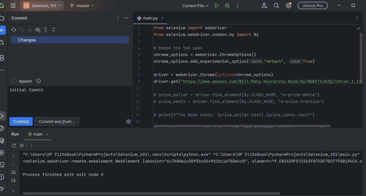Toggle the Commit tool window sidebar icon
The width and height of the screenshot is (366, 196).
(x=2, y=30)
